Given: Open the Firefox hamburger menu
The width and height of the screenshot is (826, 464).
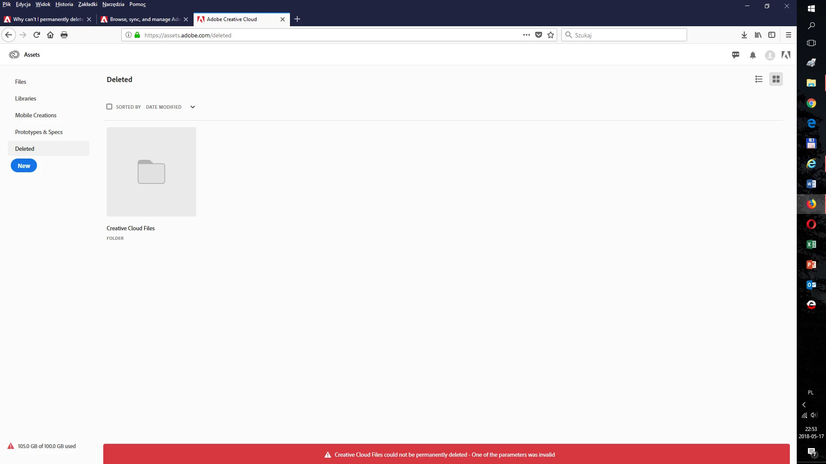Looking at the screenshot, I should [x=789, y=35].
